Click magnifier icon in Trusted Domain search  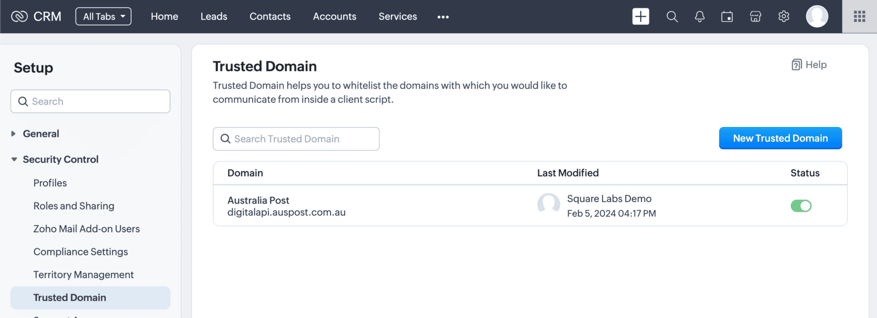(225, 139)
